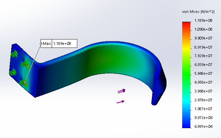Click legend minimum value 6.991e+04
This screenshot has width=221, height=138.
point(203,126)
